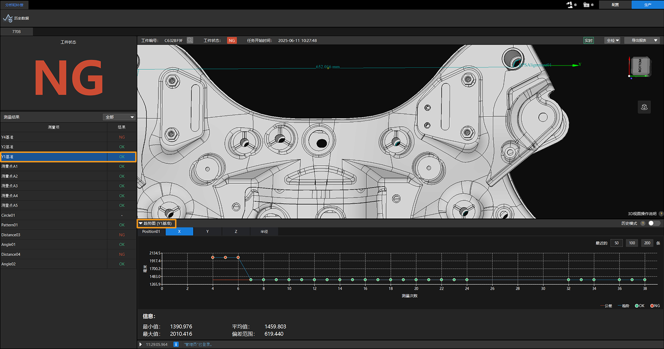This screenshot has width=664, height=349.
Task: Click the NG data point at measurement 4
Action: 212,257
